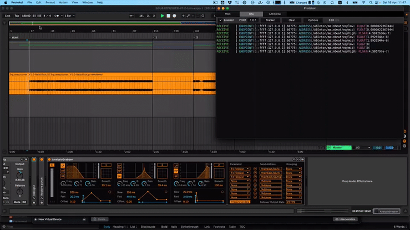Open the quantization 1 Bar dropdown
This screenshot has height=230, width=410.
69,16
